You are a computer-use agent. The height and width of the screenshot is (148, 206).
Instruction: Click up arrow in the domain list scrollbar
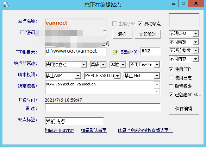click(157, 85)
